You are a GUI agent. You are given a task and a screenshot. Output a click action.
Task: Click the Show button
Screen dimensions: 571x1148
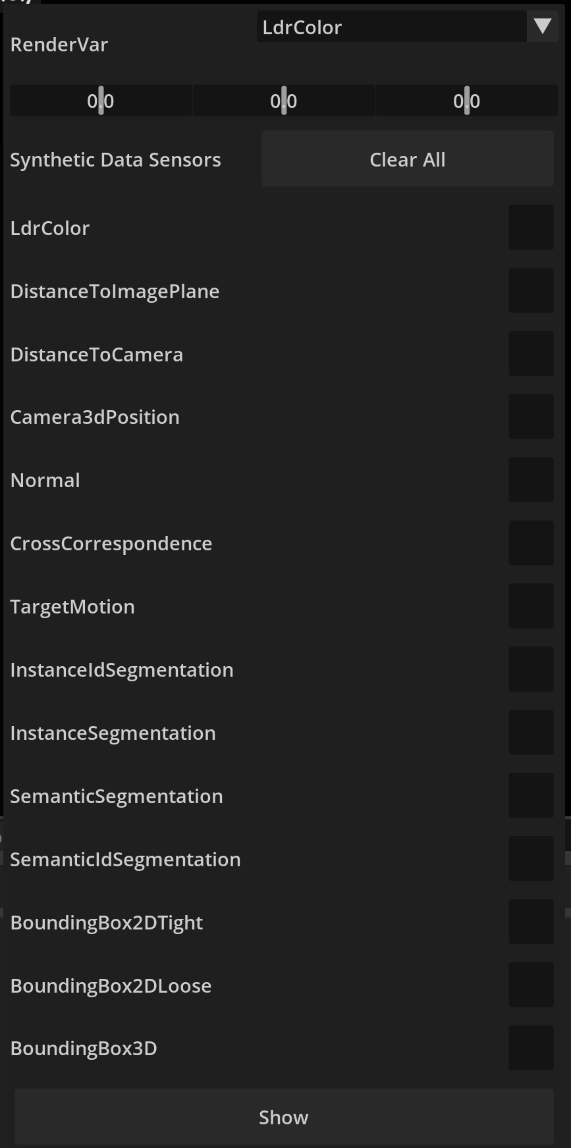click(x=284, y=1117)
